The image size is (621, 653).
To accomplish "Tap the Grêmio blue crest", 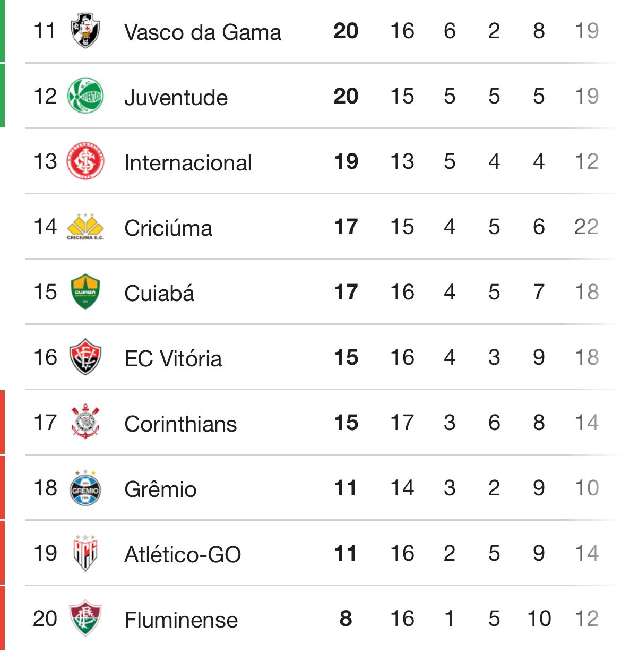I will click(85, 487).
